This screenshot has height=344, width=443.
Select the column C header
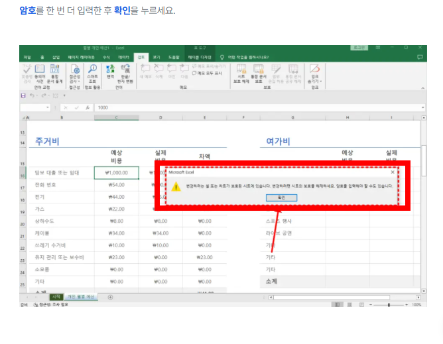tap(117, 117)
